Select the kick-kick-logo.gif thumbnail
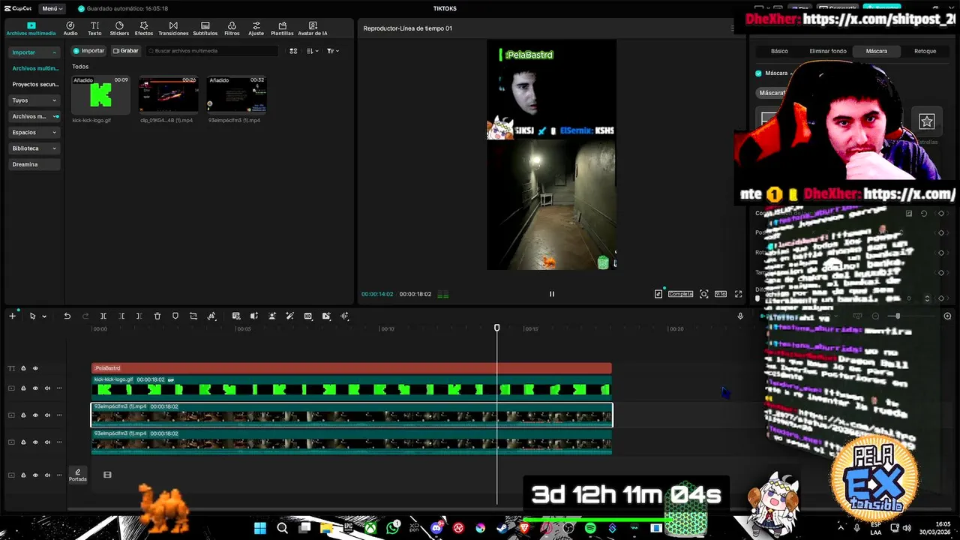 click(x=100, y=95)
